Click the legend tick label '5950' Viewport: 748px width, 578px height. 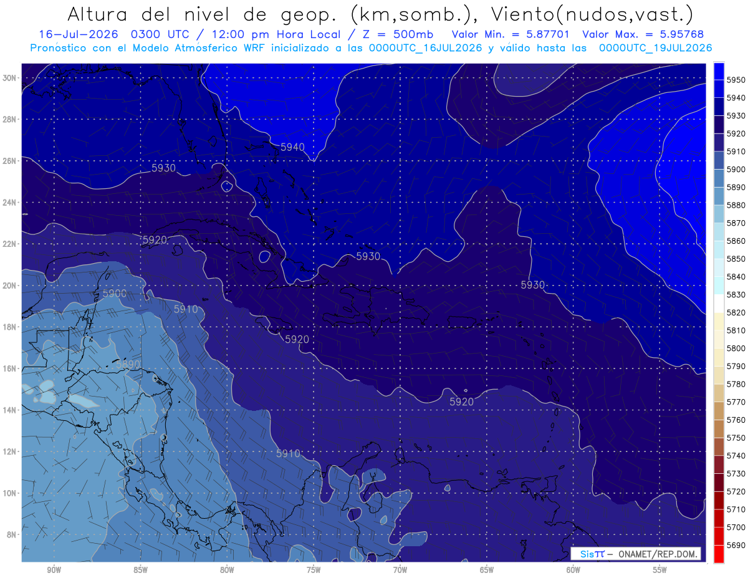pyautogui.click(x=736, y=80)
